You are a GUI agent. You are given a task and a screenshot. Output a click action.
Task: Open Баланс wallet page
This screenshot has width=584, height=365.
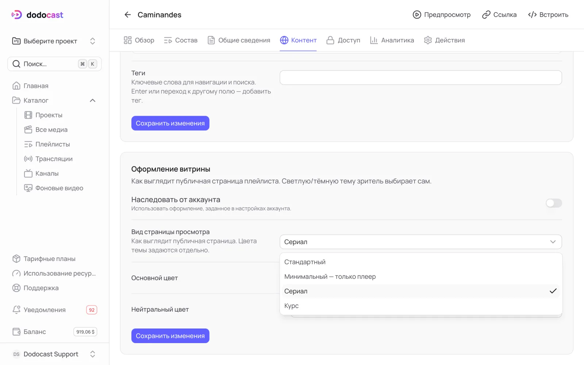coord(55,332)
